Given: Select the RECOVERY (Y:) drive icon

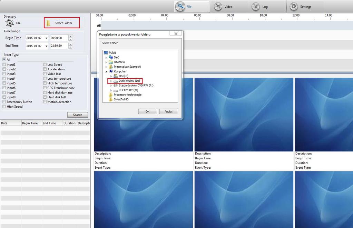Looking at the screenshot, I should tap(116, 90).
